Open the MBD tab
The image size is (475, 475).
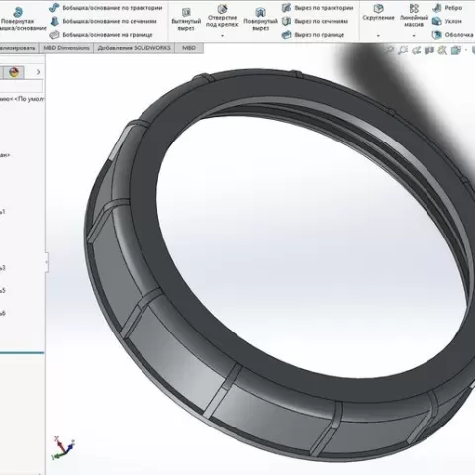(x=189, y=48)
